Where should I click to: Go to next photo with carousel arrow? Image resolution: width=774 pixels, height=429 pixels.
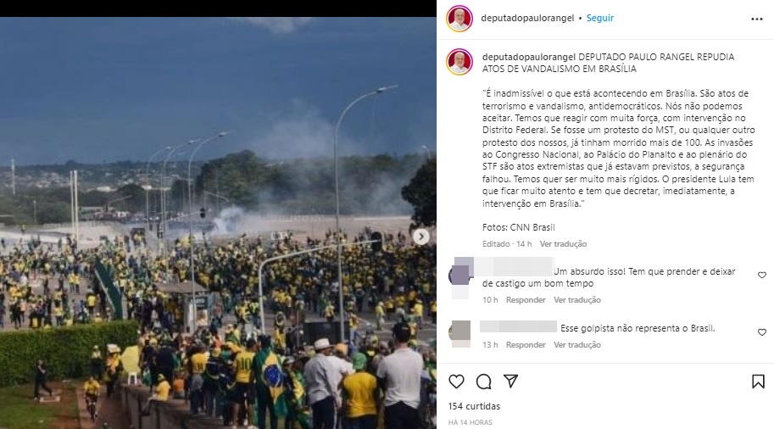coord(421,237)
